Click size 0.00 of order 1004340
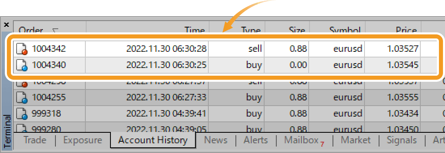This screenshot has height=153, width=445. tap(298, 65)
